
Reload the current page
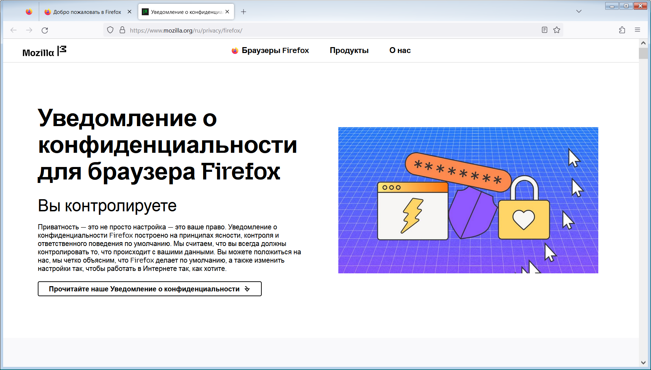click(x=45, y=30)
